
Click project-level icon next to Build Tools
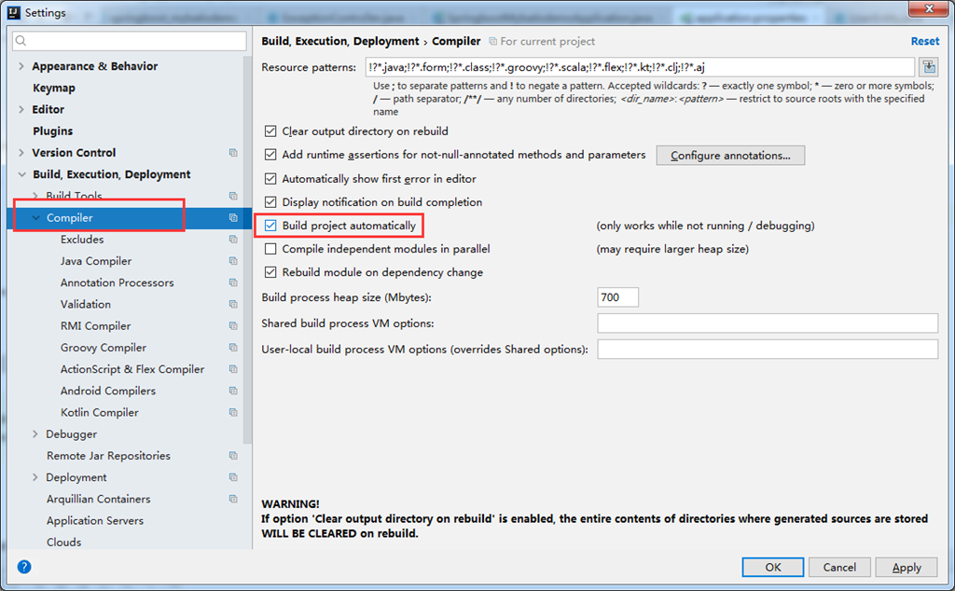click(233, 196)
